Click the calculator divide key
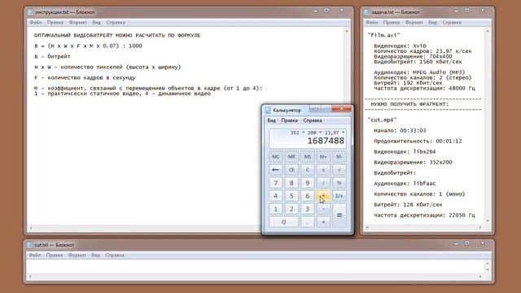 (323, 182)
